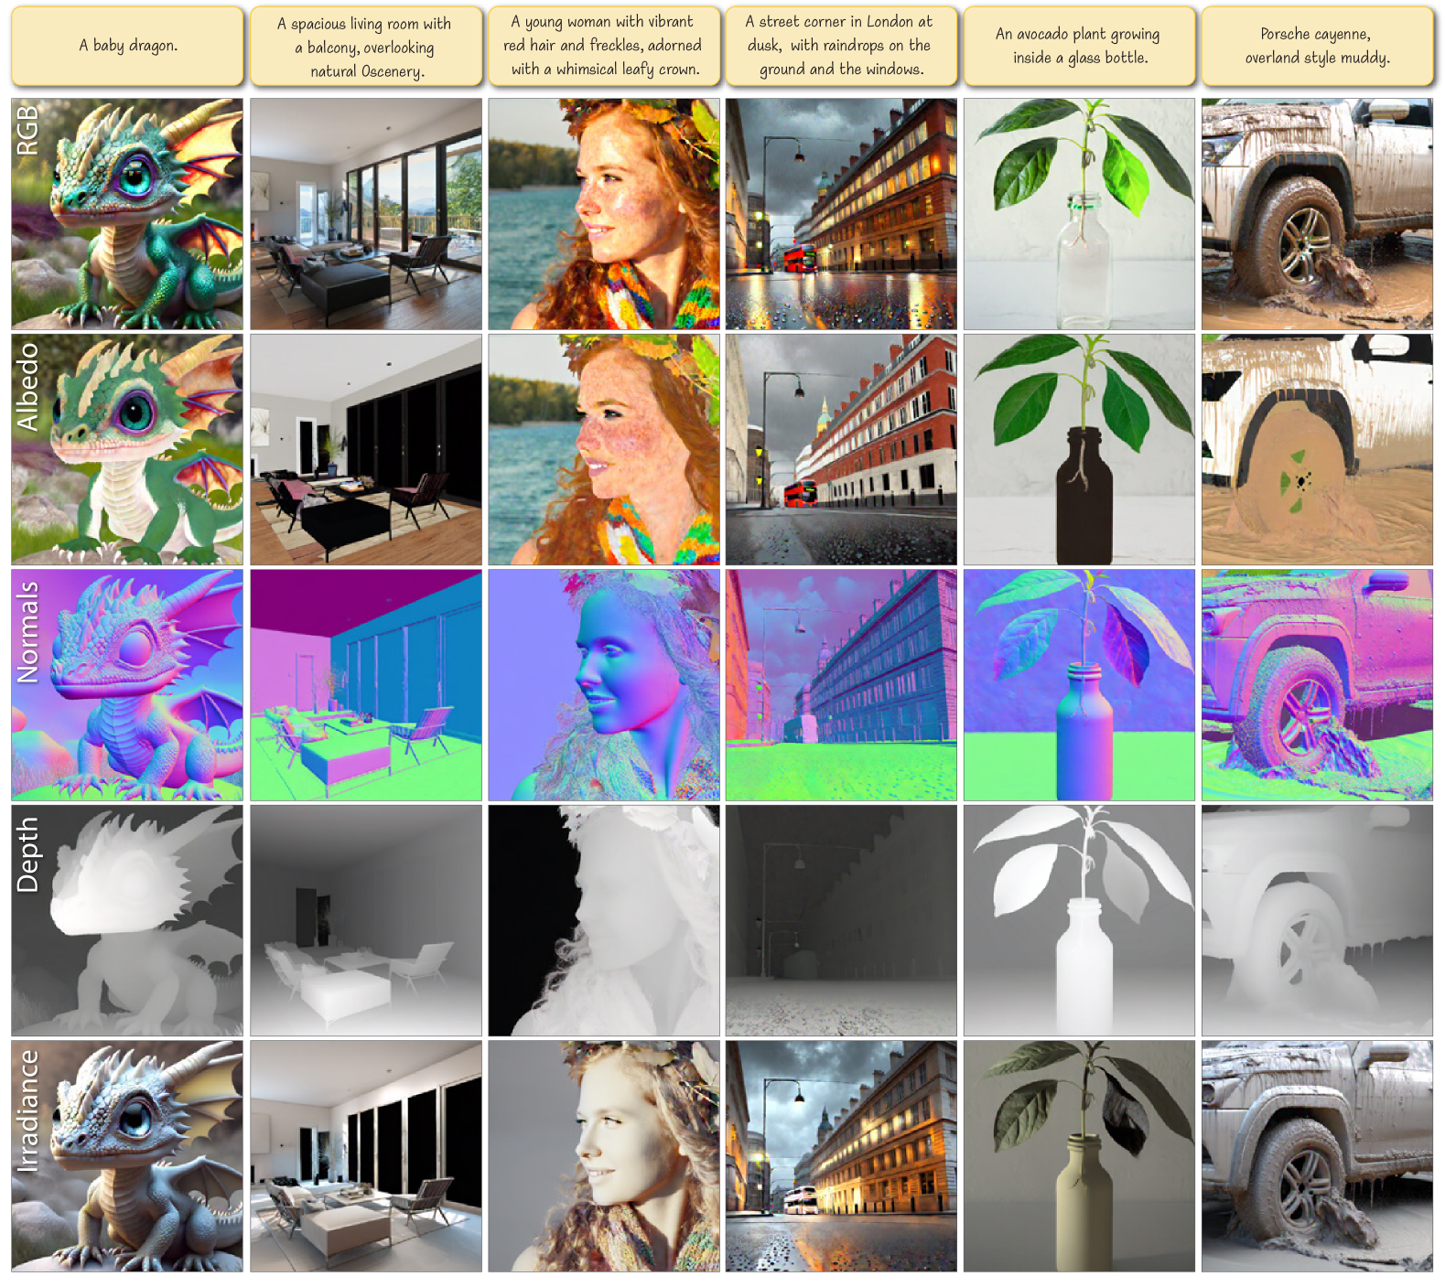Viewport: 1445px width, 1287px height.
Task: Choose the Irradiance living room image
Action: pyautogui.click(x=365, y=1156)
